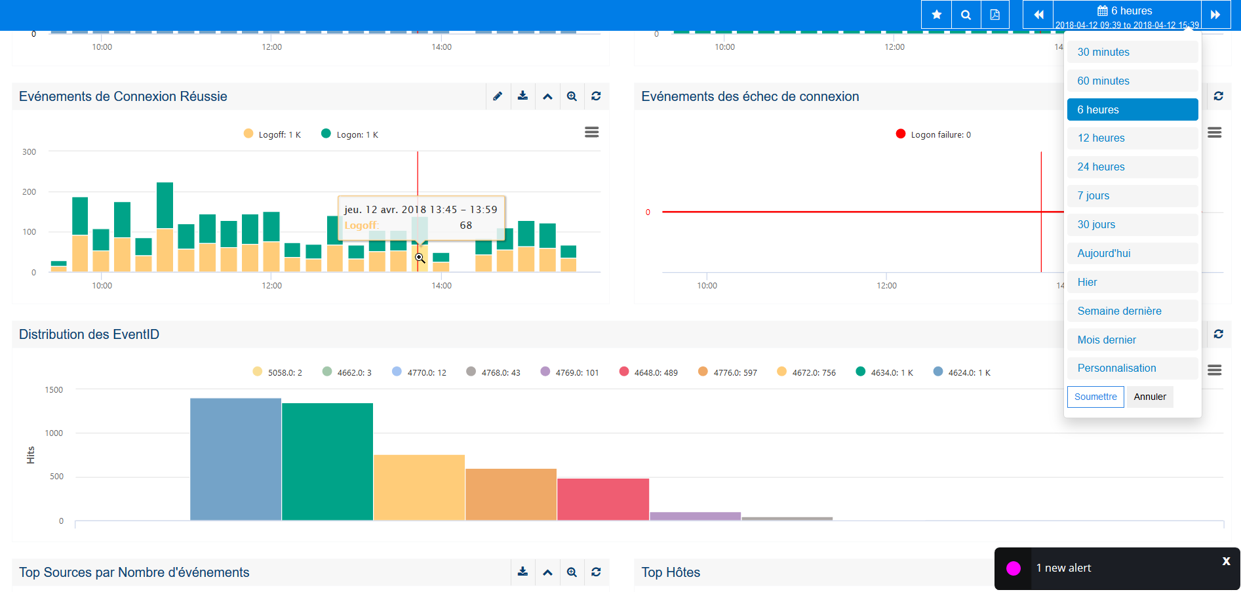This screenshot has width=1241, height=592.
Task: Download data from the Connexion Réussie chart
Action: (522, 96)
